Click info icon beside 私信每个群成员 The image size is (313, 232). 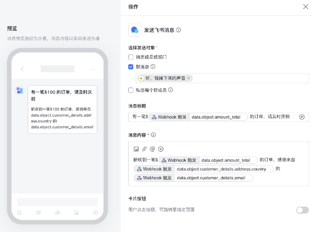(x=171, y=90)
